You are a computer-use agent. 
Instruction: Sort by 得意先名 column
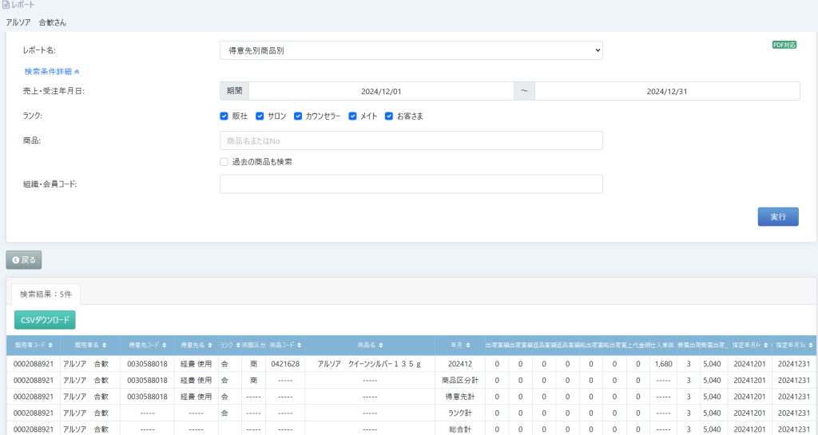click(196, 345)
